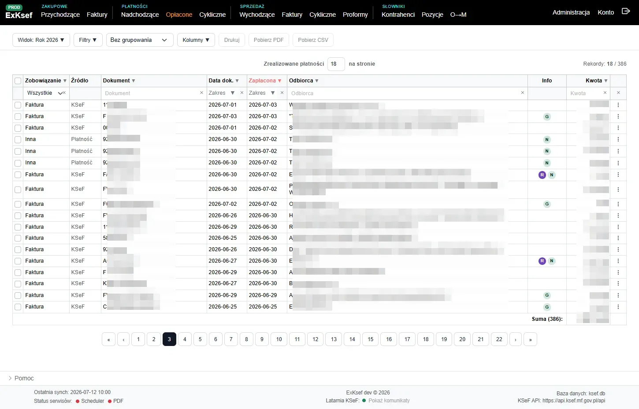Open the Bez grupowania combo box

pyautogui.click(x=140, y=40)
